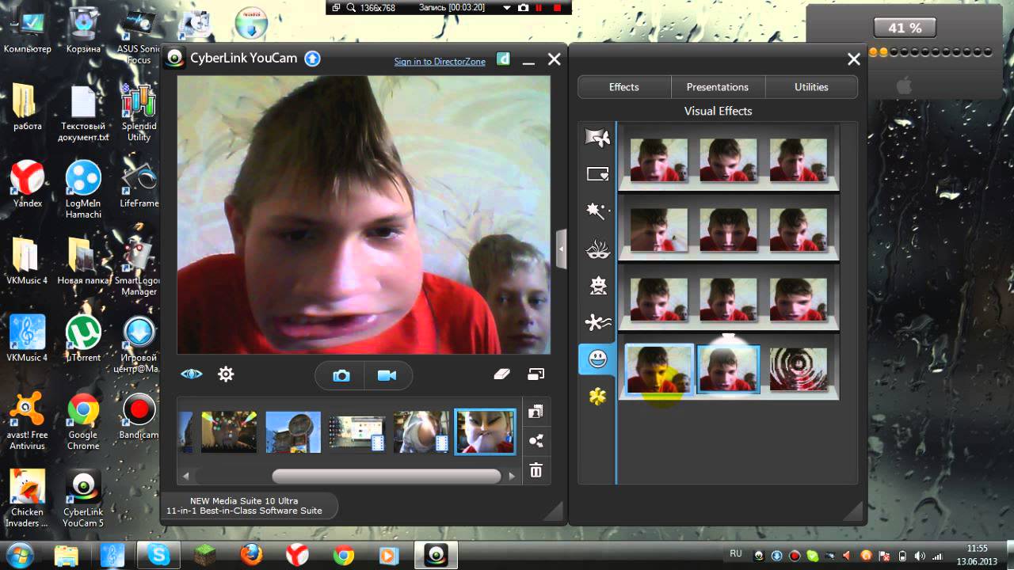This screenshot has width=1014, height=570.
Task: Open the yellow flower gadgets category
Action: point(597,397)
